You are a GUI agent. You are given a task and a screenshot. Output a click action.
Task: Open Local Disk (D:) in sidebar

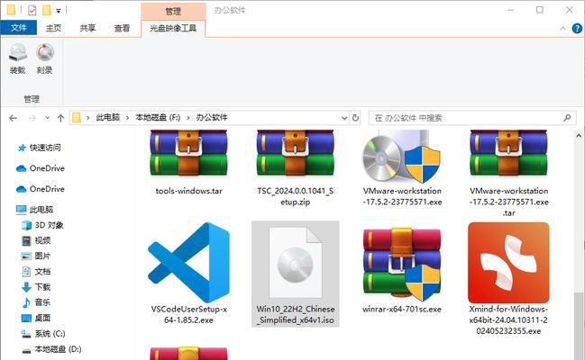51,349
